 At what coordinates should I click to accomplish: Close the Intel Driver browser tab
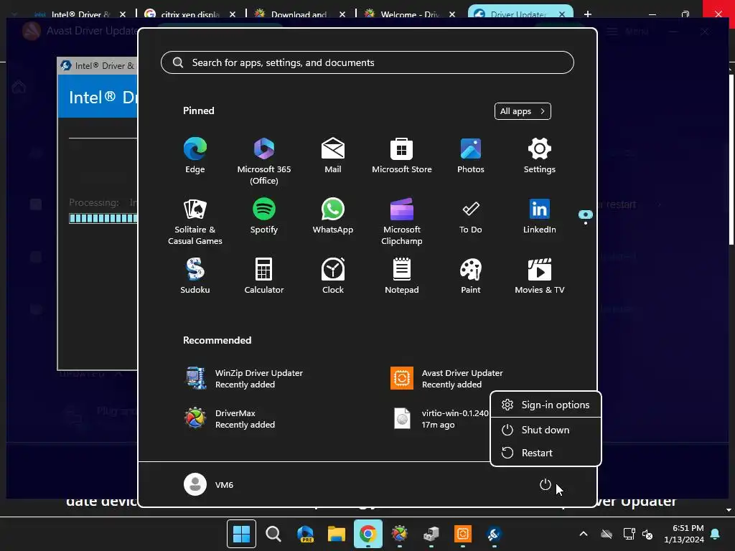tap(123, 14)
